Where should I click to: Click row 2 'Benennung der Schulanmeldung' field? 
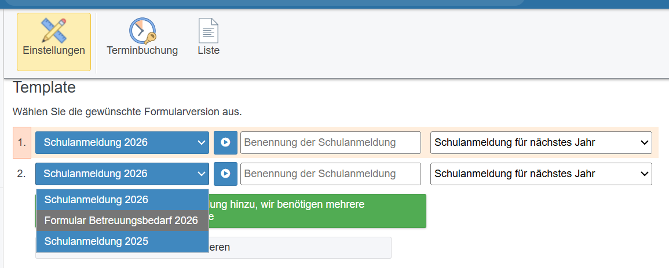(x=330, y=174)
